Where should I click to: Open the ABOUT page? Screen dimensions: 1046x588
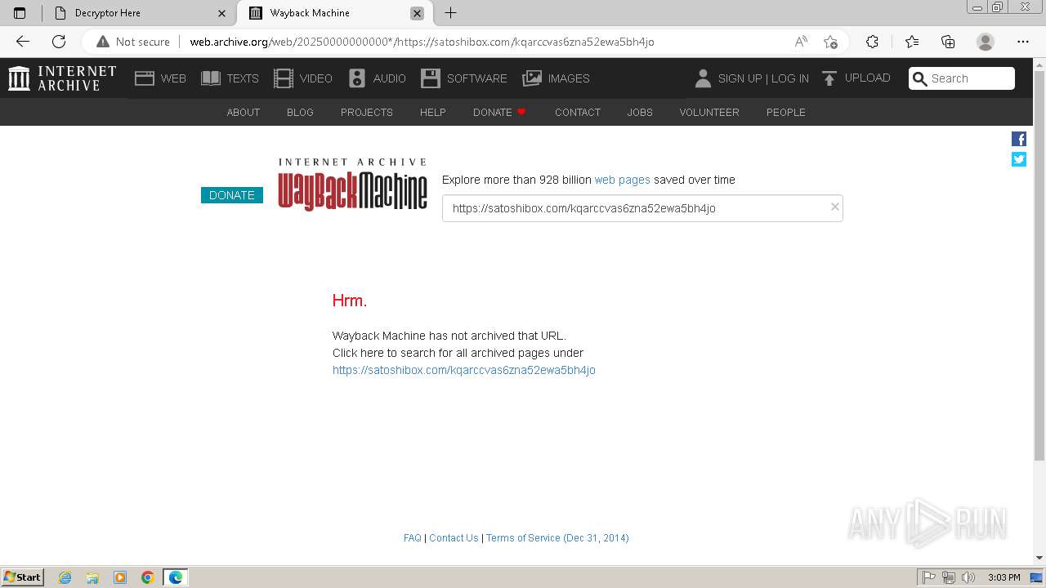[x=244, y=112]
